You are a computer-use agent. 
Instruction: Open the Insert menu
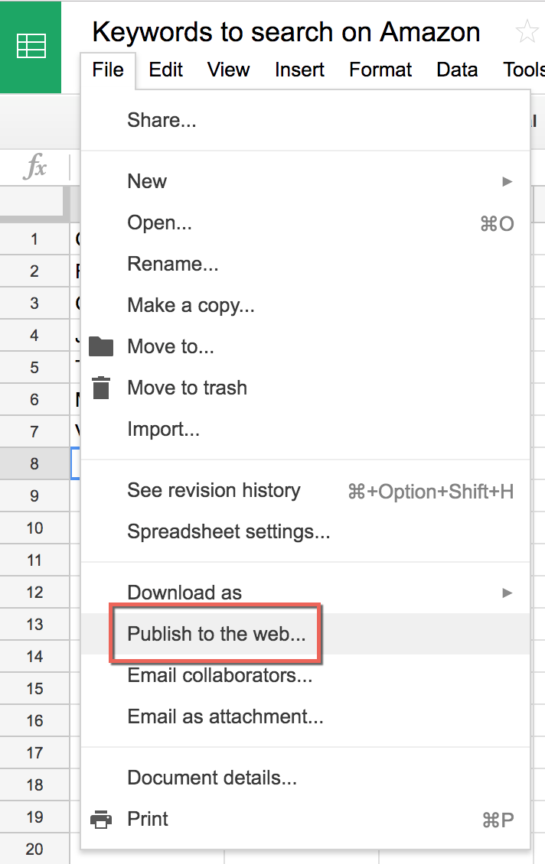pos(299,70)
